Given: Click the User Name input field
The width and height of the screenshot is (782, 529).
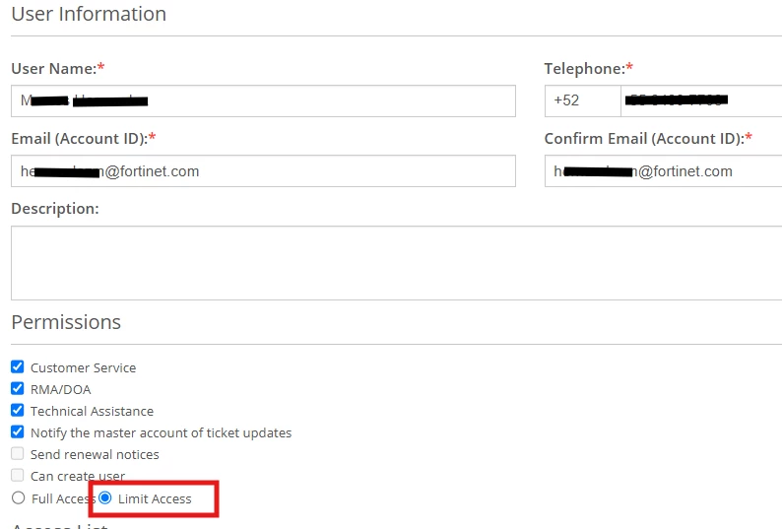Looking at the screenshot, I should pyautogui.click(x=263, y=100).
